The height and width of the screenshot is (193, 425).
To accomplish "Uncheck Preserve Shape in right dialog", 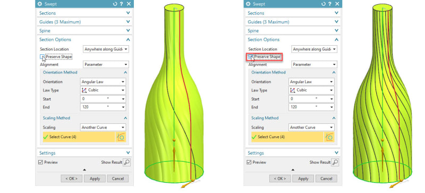I will [250, 57].
